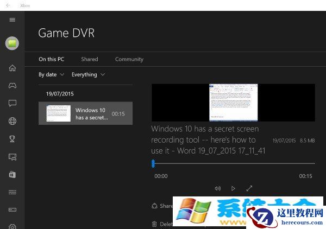Open the Achievements trophy icon
This screenshot has height=229, width=326.
click(x=12, y=139)
